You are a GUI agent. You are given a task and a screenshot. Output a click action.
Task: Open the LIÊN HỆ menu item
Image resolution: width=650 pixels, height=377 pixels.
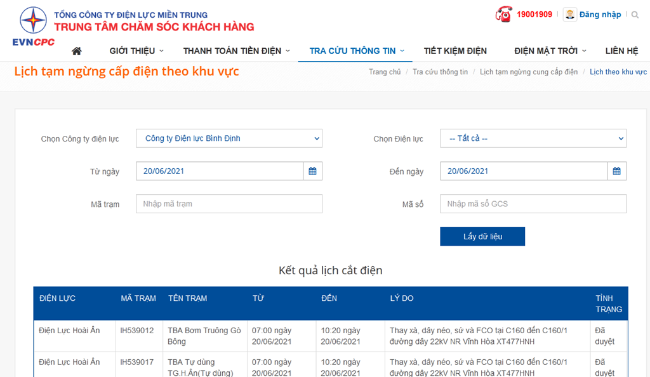click(622, 51)
